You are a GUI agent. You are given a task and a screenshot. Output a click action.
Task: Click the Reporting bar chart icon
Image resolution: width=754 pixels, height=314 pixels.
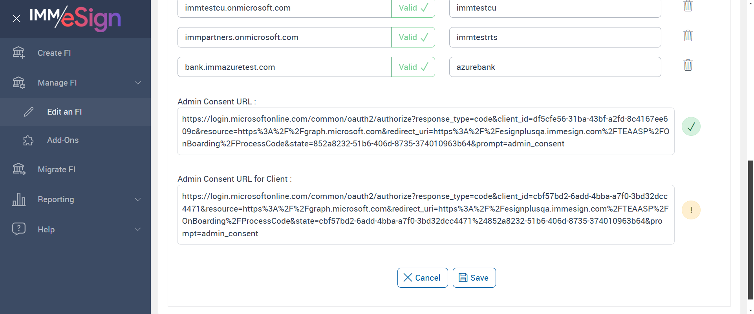point(18,199)
